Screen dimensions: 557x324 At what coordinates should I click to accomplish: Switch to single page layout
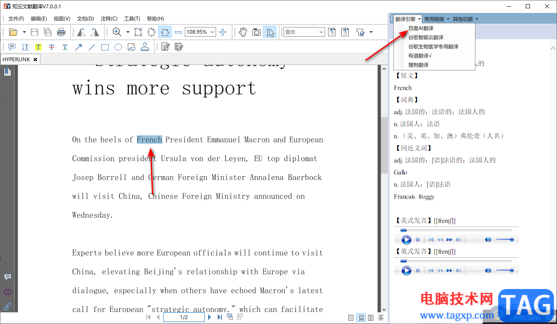pyautogui.click(x=351, y=317)
